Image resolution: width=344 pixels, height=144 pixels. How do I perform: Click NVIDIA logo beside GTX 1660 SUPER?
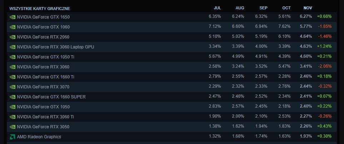[x=13, y=97]
